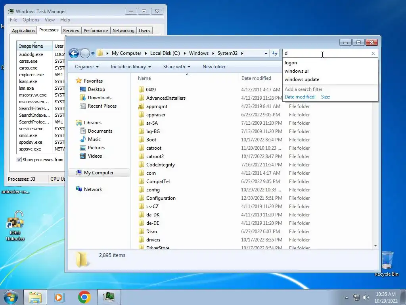Open Include in library dropdown

131,67
